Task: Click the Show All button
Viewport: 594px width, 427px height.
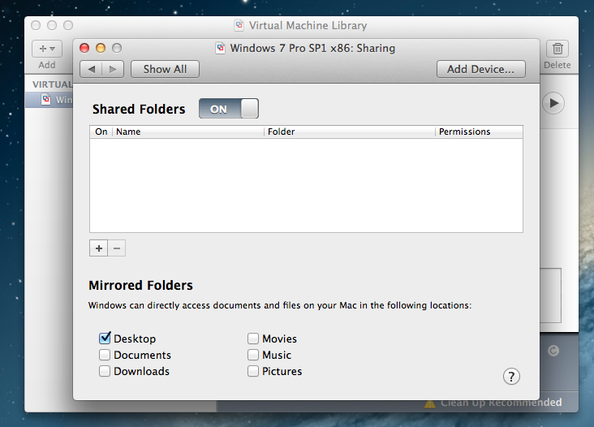Action: point(165,69)
